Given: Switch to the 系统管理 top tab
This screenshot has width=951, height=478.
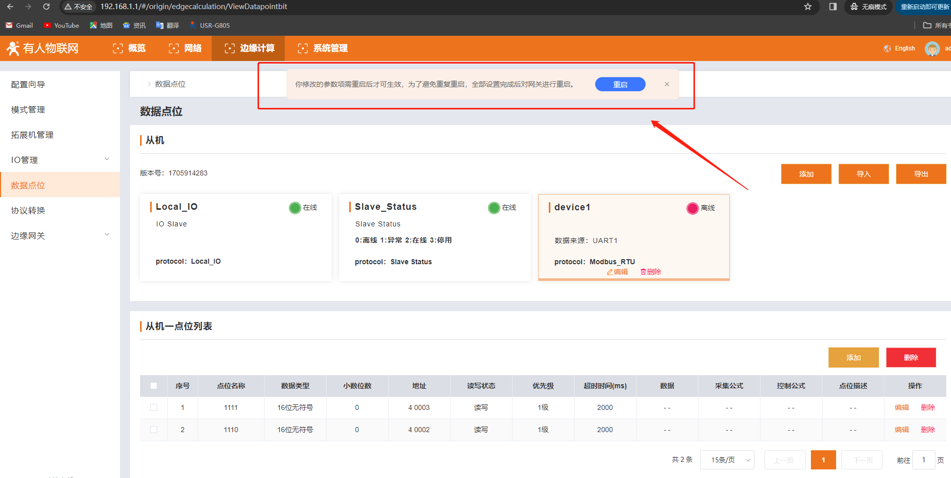Looking at the screenshot, I should [x=323, y=48].
